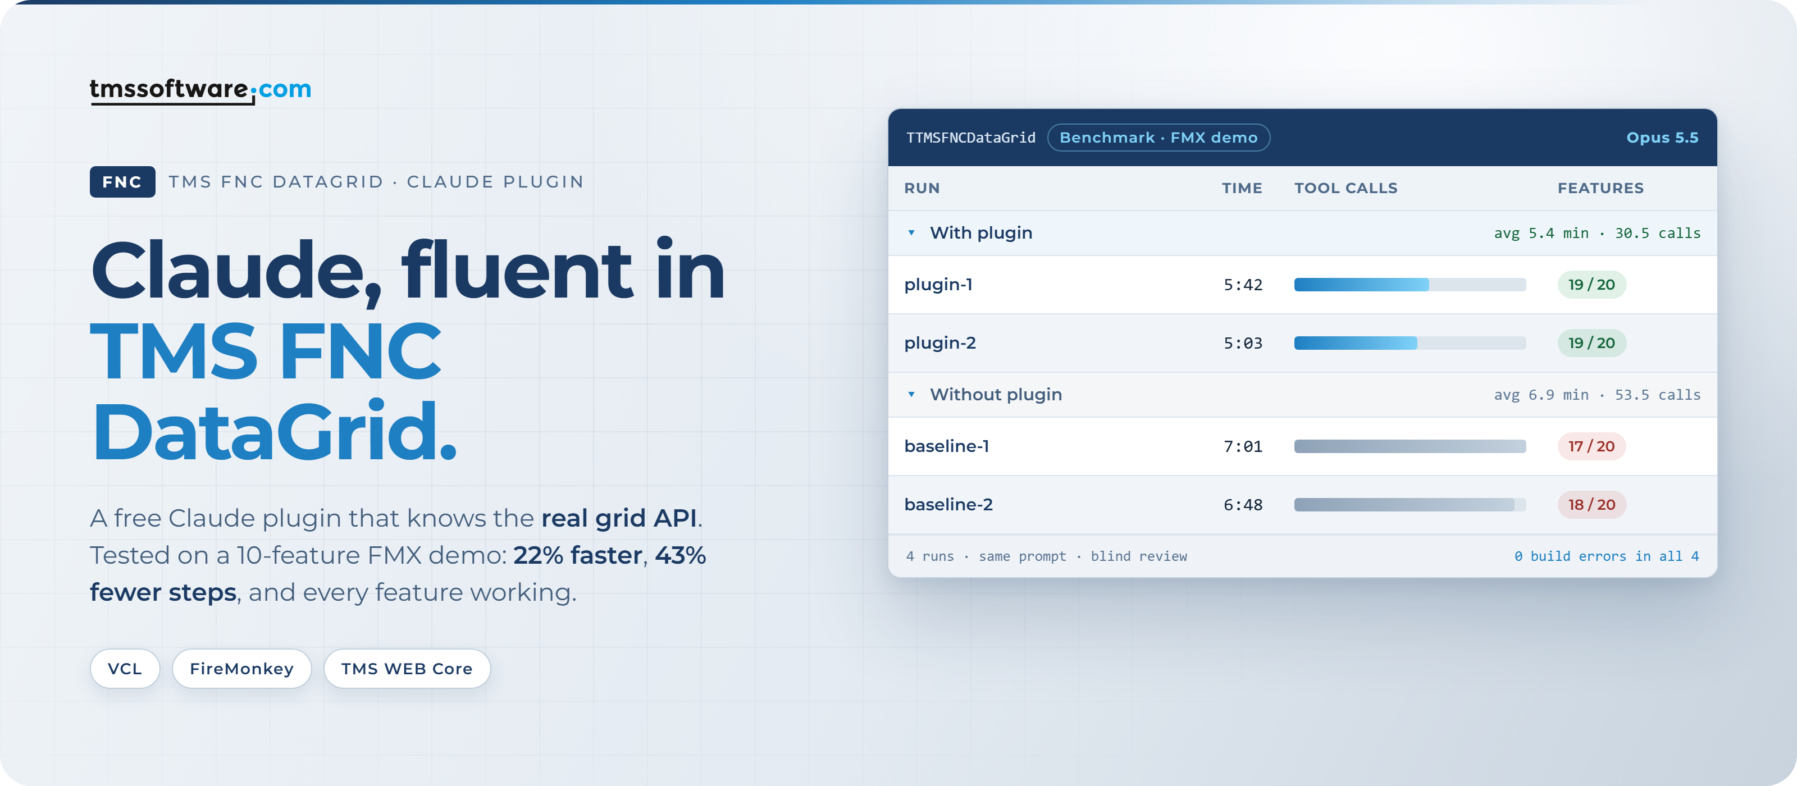Click the plugin-1 tool calls bar

[x=1410, y=285]
